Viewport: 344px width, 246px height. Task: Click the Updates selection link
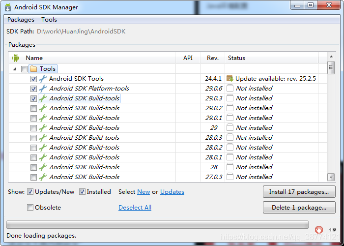point(172,192)
